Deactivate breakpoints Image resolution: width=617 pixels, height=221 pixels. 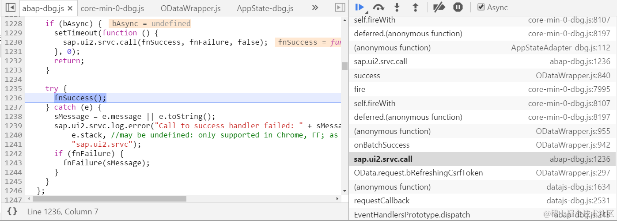coord(439,7)
